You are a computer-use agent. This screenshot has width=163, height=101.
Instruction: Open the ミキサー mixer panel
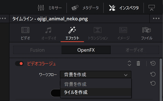(x=50, y=8)
